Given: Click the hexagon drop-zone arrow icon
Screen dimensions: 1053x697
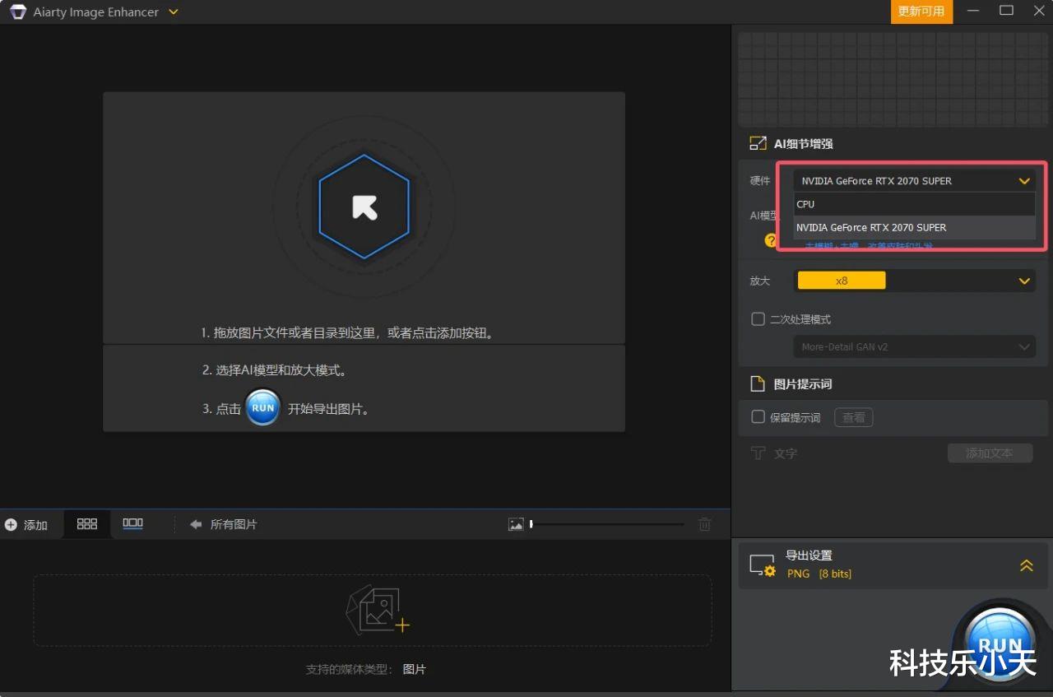Looking at the screenshot, I should [364, 207].
